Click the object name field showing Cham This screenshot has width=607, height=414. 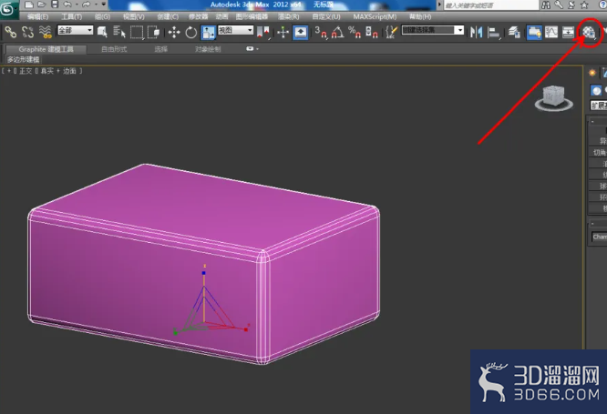[x=600, y=237]
